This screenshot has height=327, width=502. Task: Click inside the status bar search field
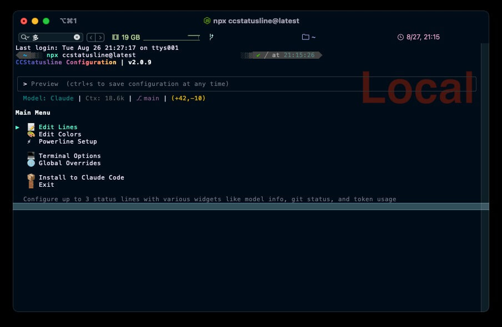tap(51, 37)
